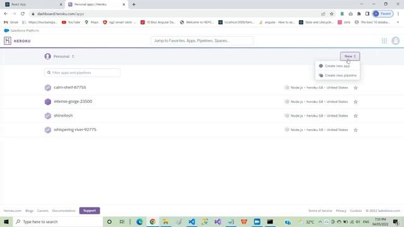Open the Chrome tab search dropdown
This screenshot has width=404, height=227.
pyautogui.click(x=362, y=4)
